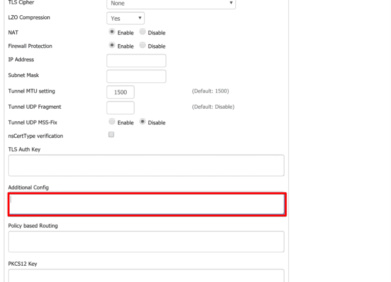Enable Tunnel UDP MSS-Fix
Image resolution: width=391 pixels, height=282 pixels.
[112, 122]
